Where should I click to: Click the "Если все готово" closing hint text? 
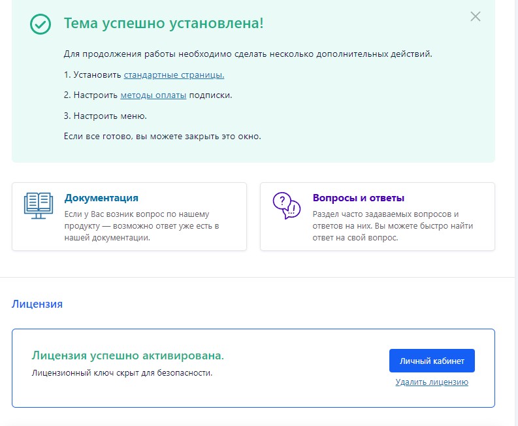pyautogui.click(x=162, y=136)
